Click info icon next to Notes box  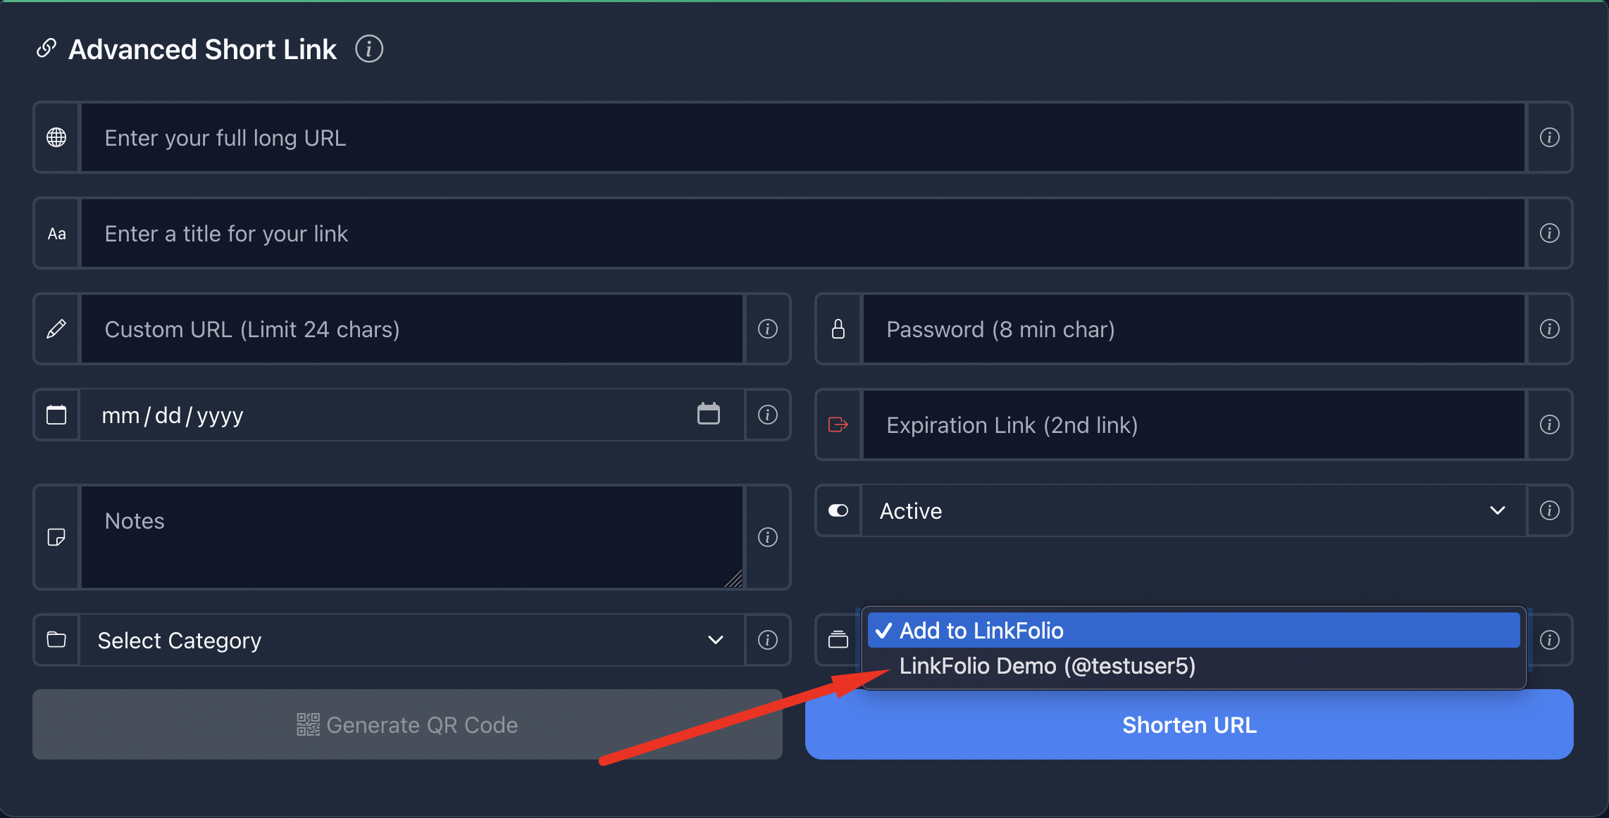pyautogui.click(x=767, y=537)
